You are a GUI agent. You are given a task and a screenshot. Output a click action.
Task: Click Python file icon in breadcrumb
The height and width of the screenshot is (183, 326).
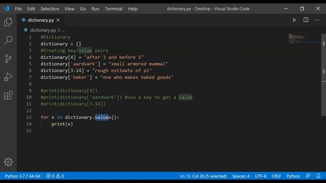pos(26,30)
